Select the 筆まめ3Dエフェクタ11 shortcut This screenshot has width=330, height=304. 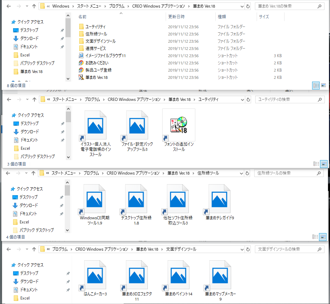tap(137, 281)
